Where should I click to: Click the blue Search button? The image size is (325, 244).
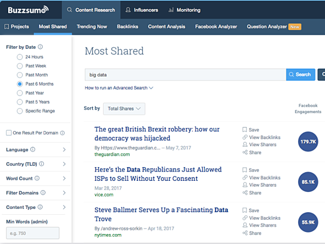pyautogui.click(x=300, y=75)
